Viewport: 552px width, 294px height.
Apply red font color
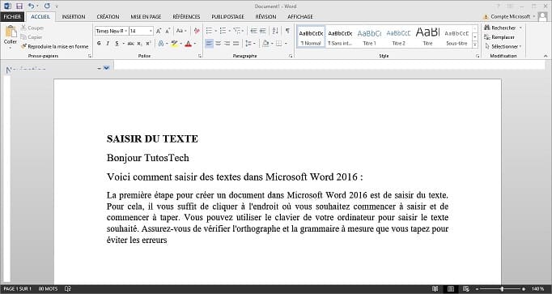[188, 44]
